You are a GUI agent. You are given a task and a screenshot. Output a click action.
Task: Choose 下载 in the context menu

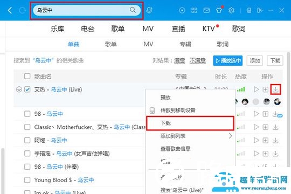pyautogui.click(x=190, y=123)
